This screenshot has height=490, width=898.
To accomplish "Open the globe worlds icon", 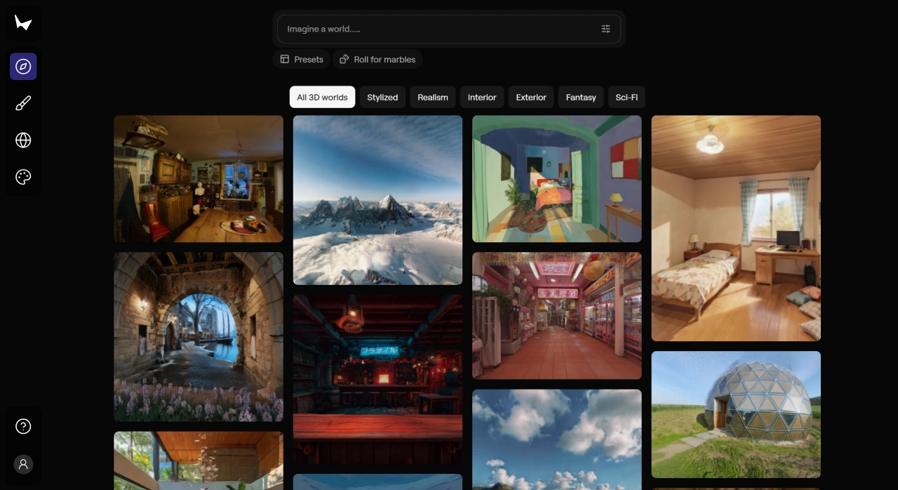I will pos(23,140).
